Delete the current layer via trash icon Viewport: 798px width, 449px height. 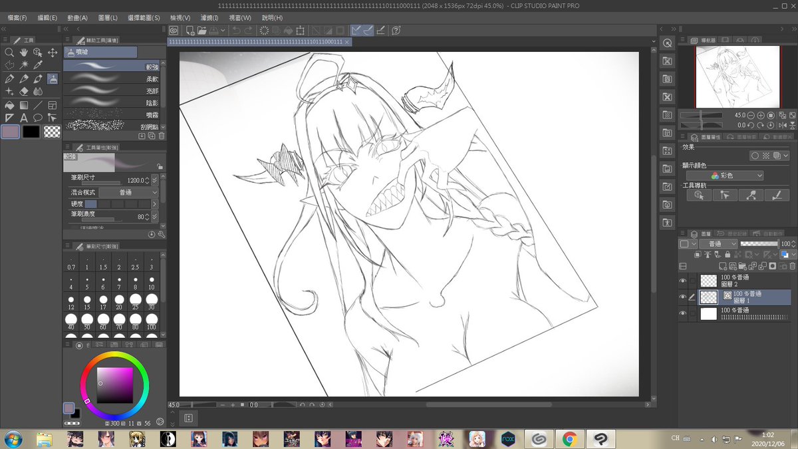point(792,266)
